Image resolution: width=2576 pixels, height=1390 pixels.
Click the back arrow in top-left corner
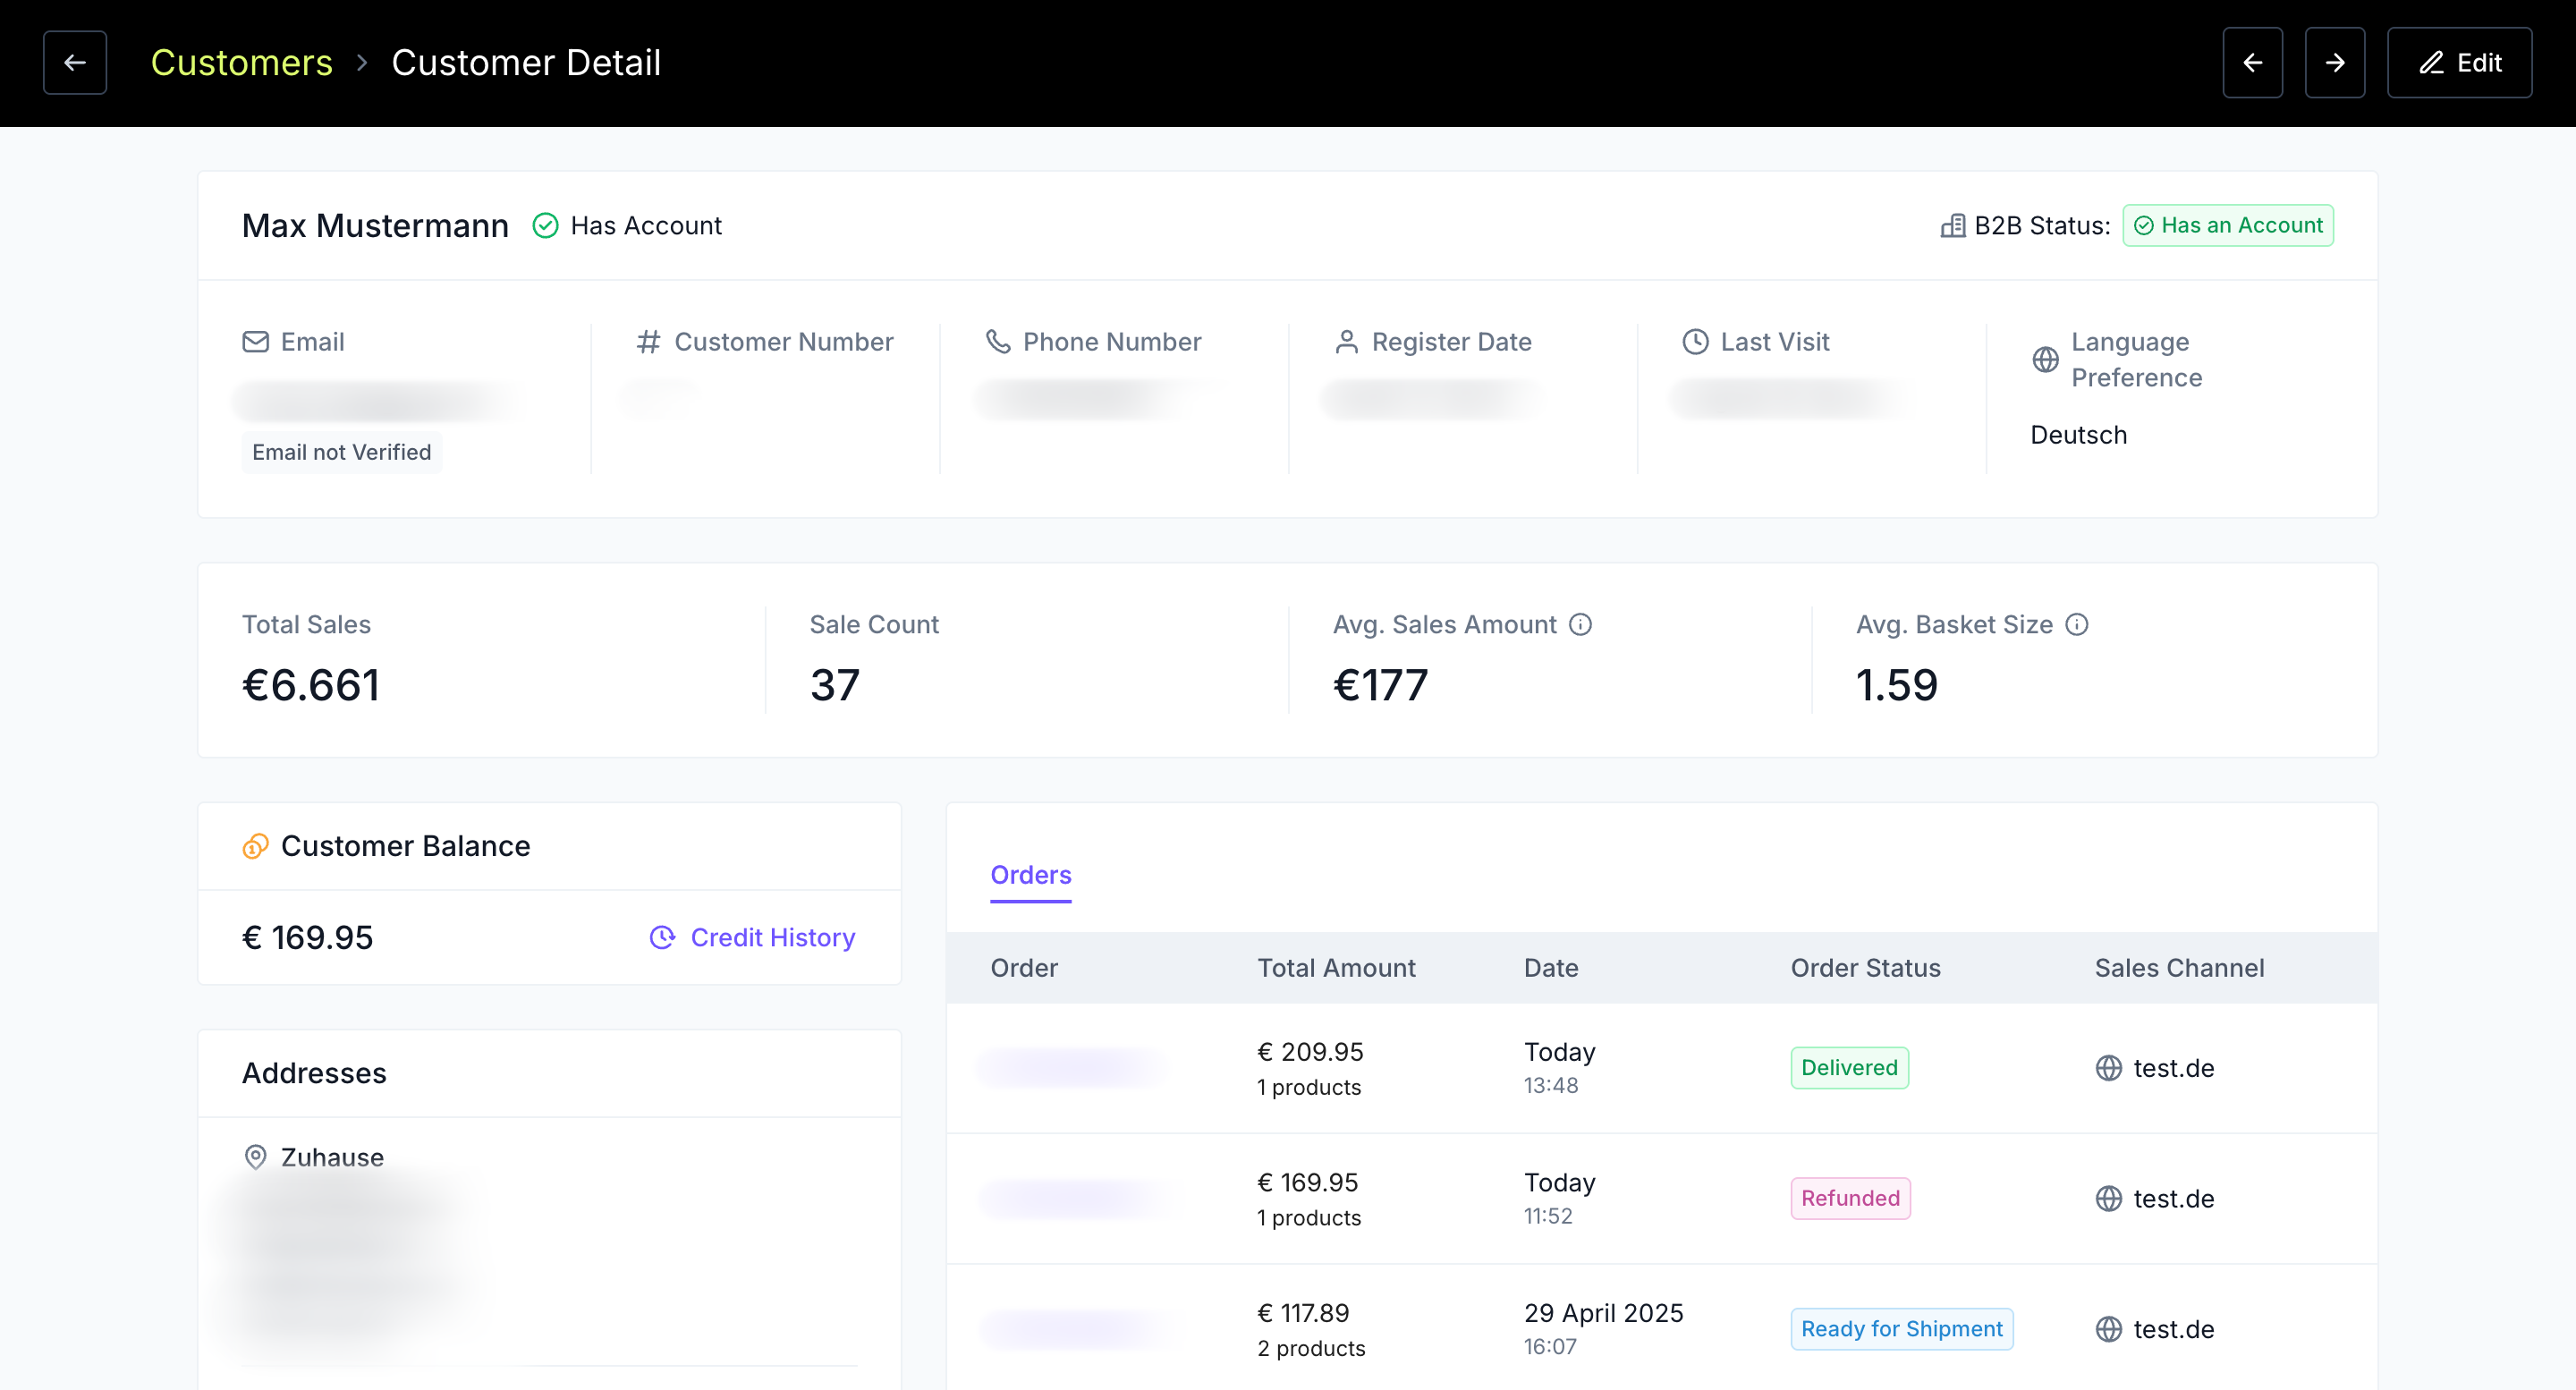(x=75, y=63)
